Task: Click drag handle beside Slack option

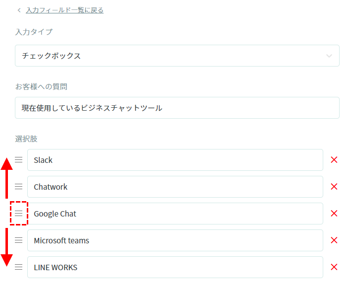Action: [x=18, y=160]
